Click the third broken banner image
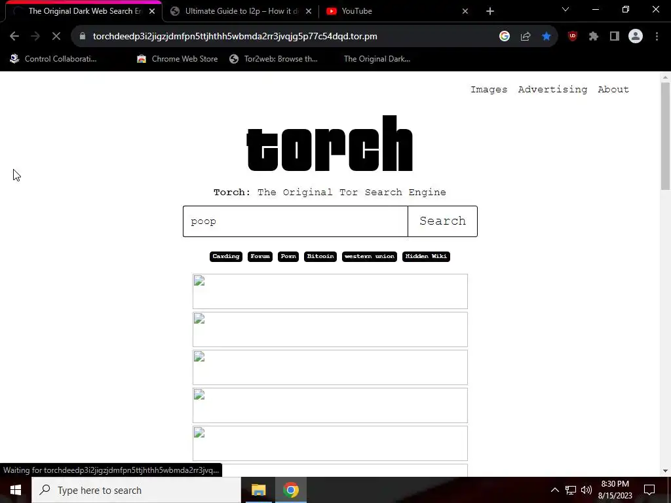The height and width of the screenshot is (503, 671). point(330,367)
